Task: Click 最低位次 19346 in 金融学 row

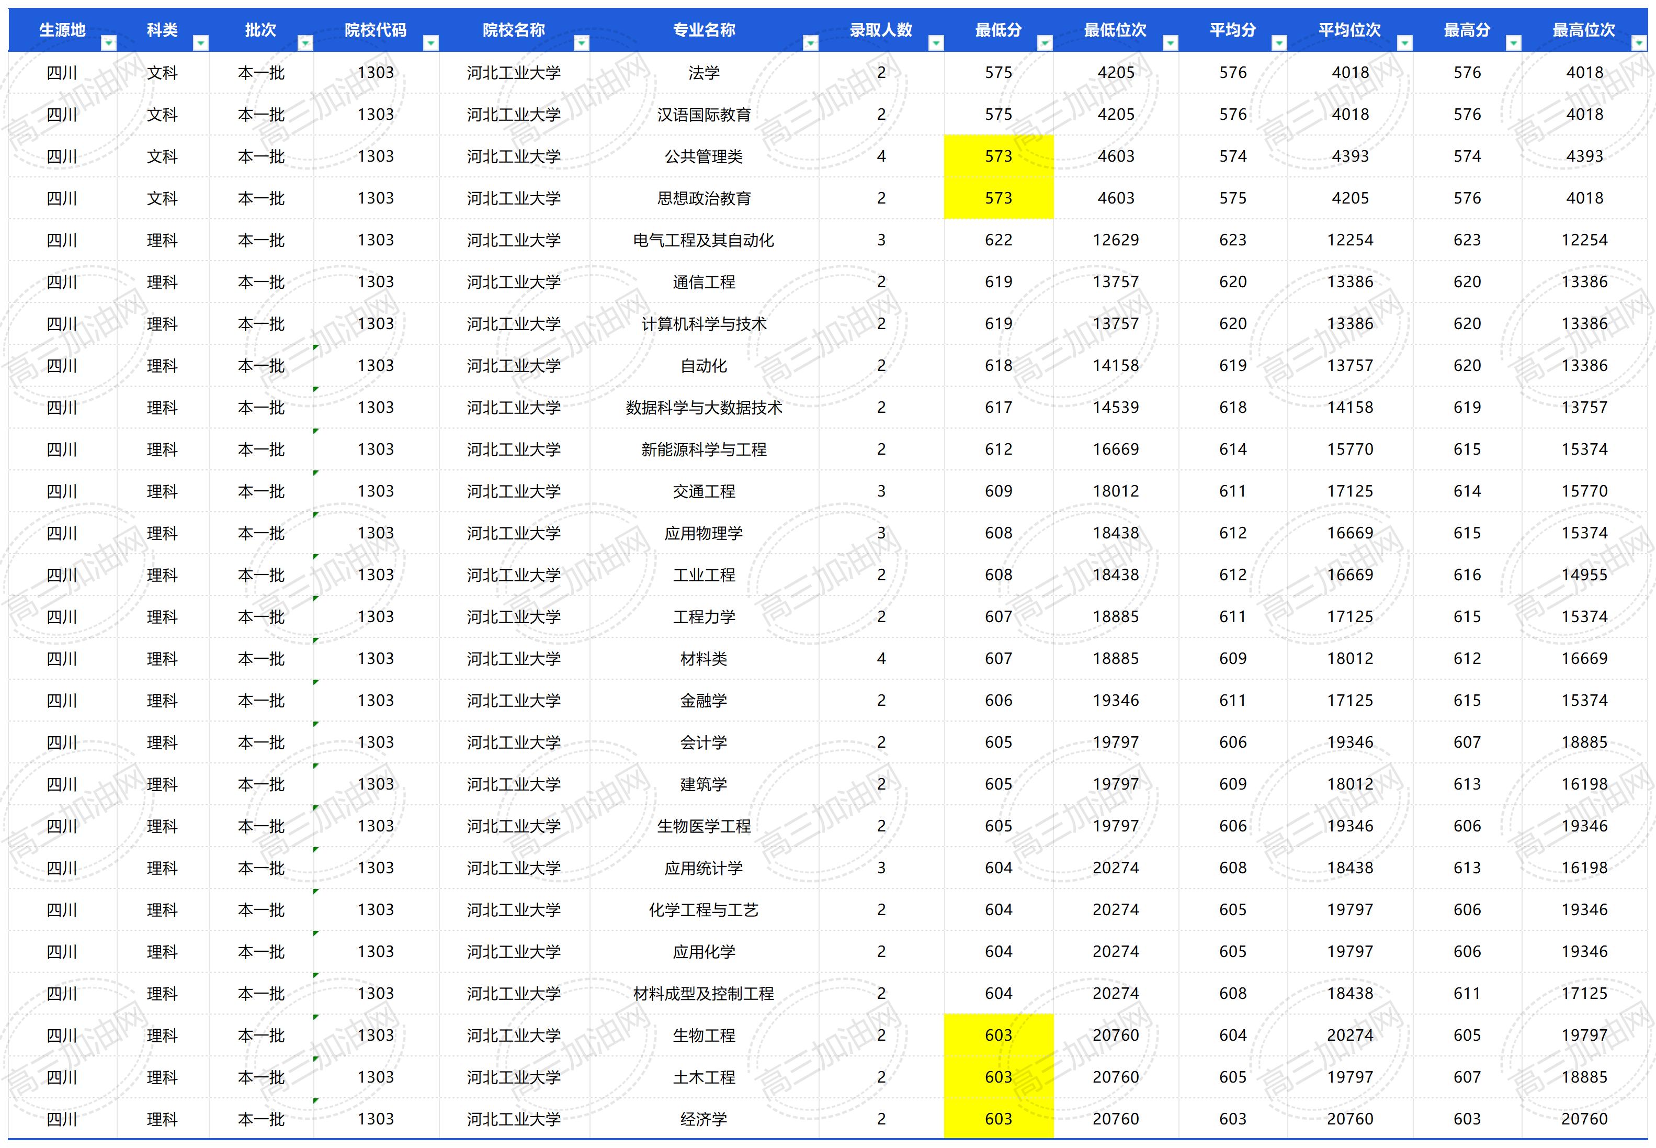Action: (x=1116, y=701)
